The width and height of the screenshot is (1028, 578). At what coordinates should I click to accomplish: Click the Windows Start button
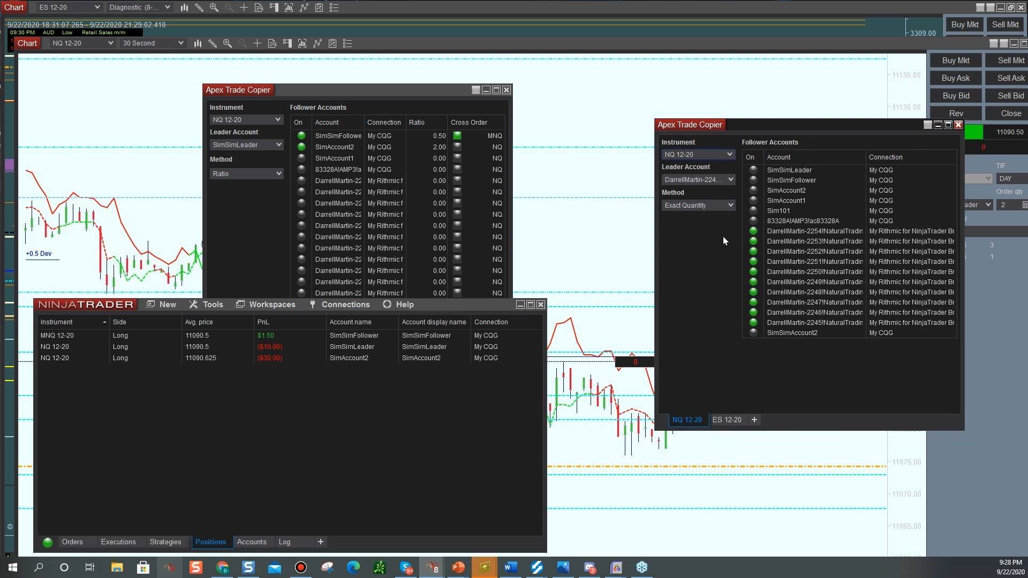[13, 567]
